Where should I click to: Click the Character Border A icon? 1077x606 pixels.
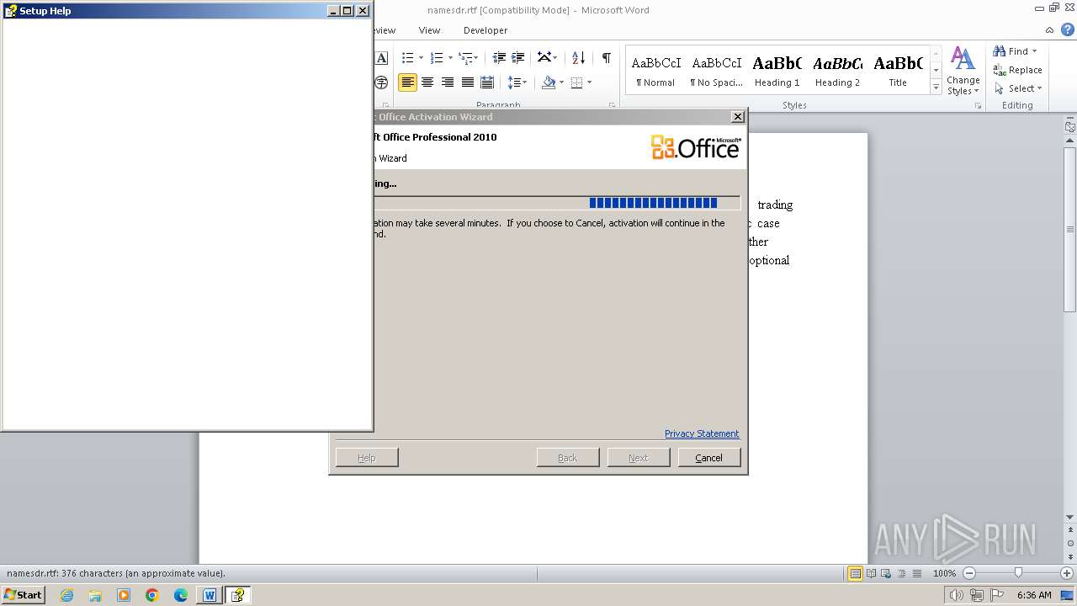point(381,57)
